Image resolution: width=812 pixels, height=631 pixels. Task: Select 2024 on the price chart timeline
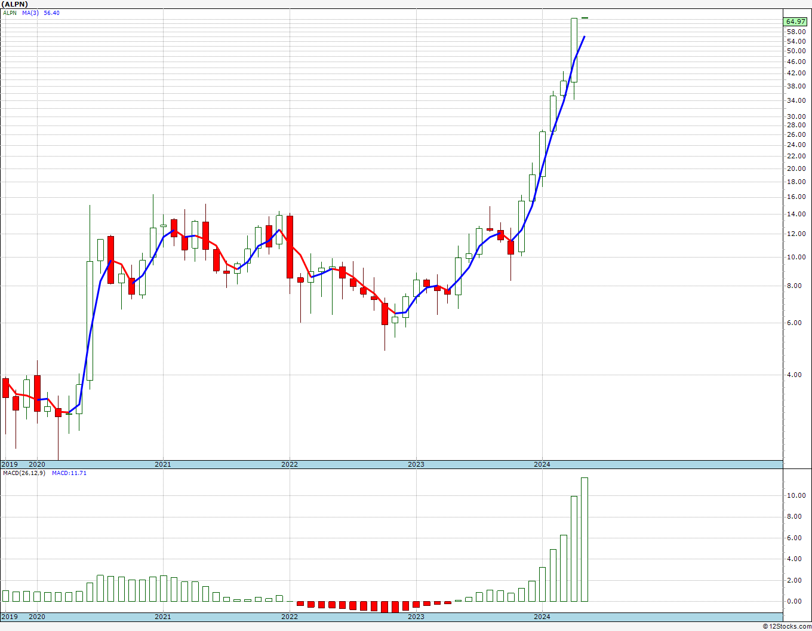(542, 464)
